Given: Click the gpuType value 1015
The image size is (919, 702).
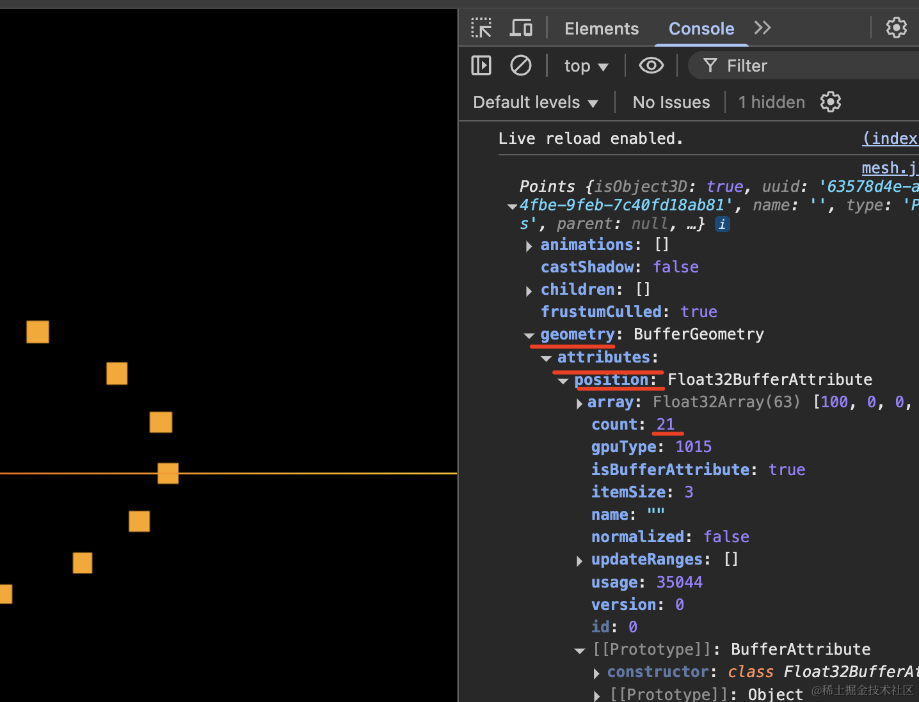Looking at the screenshot, I should point(694,446).
